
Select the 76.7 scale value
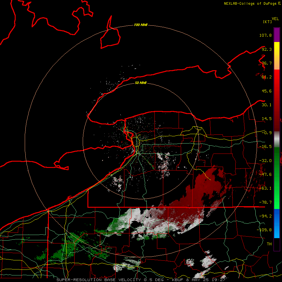pos(267,63)
